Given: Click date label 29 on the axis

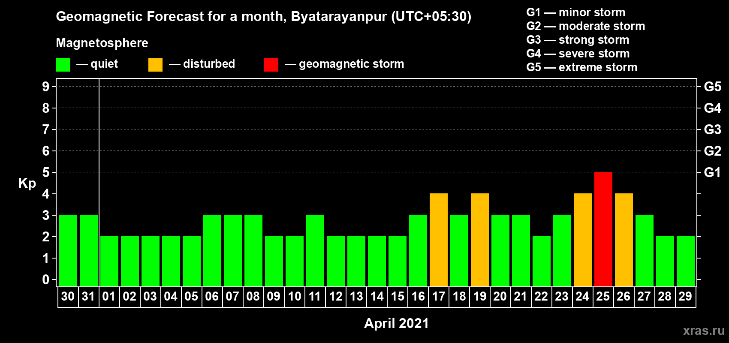Looking at the screenshot, I should [x=685, y=296].
